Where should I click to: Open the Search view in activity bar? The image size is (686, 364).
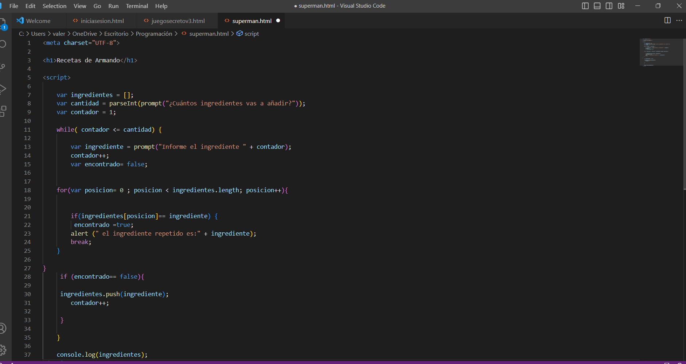click(3, 44)
